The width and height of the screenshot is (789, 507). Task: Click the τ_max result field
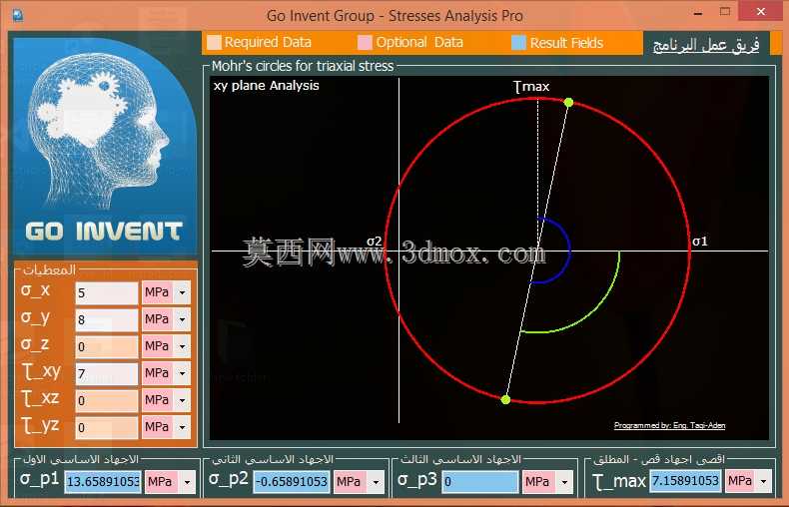point(685,481)
